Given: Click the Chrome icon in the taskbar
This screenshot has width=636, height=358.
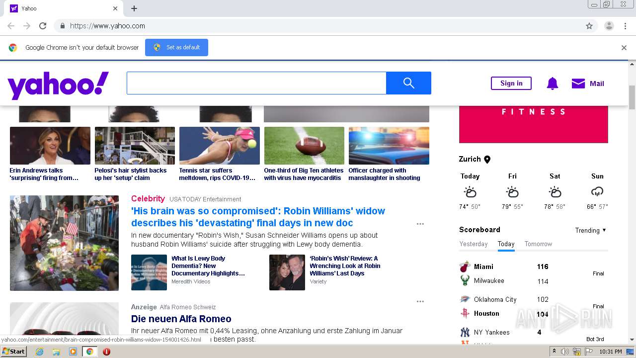Looking at the screenshot, I should pos(89,352).
